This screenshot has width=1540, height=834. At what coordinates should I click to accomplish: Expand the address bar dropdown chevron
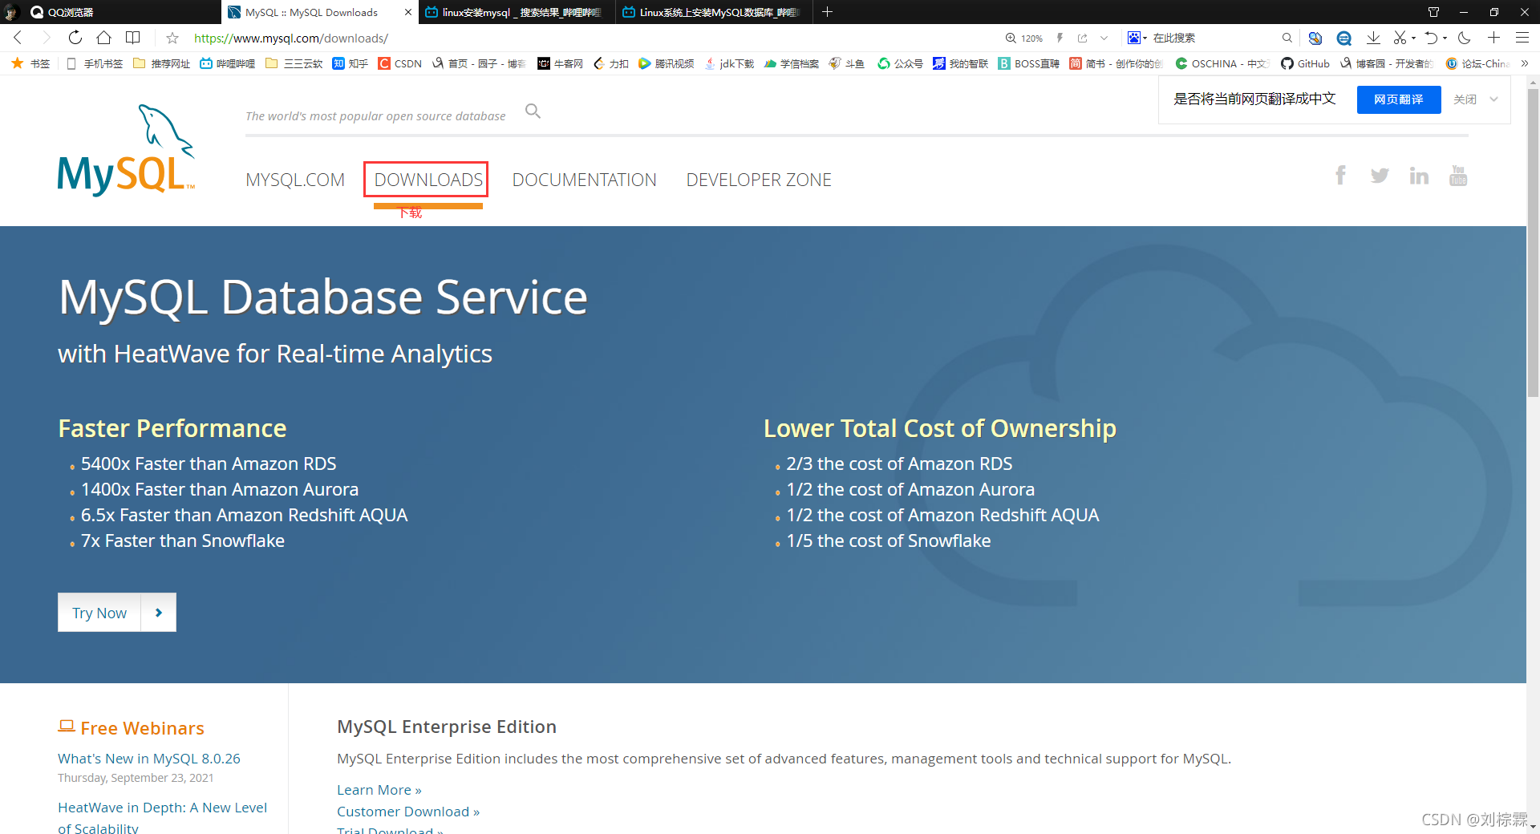click(x=1104, y=38)
